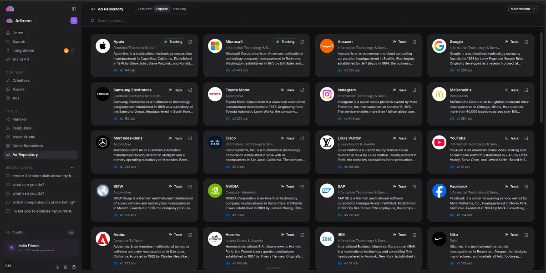
Task: Toggle dark mode moon icon
Action: coord(57,267)
